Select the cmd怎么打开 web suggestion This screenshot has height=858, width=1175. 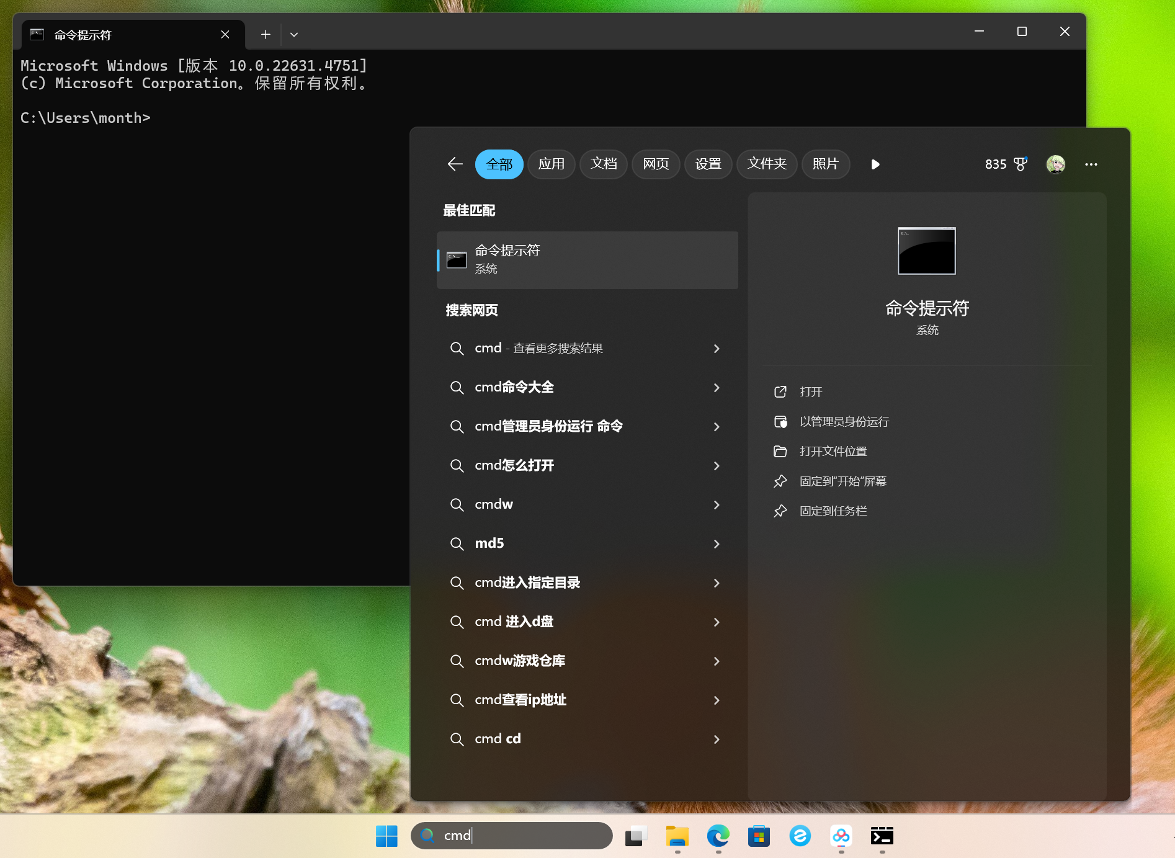(514, 465)
